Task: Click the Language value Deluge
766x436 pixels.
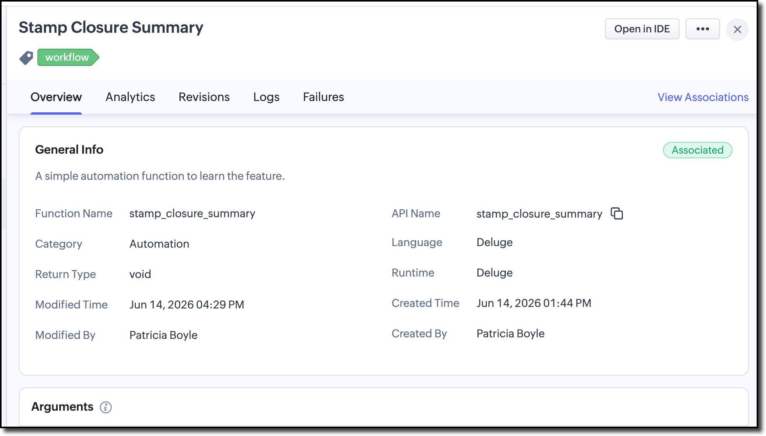Action: pos(495,243)
